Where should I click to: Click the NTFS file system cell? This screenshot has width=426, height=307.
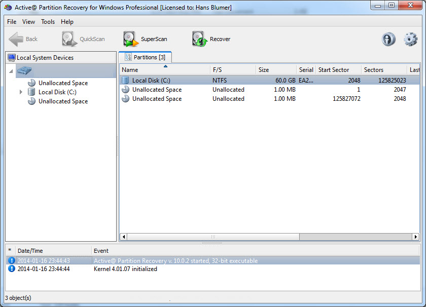pos(220,81)
